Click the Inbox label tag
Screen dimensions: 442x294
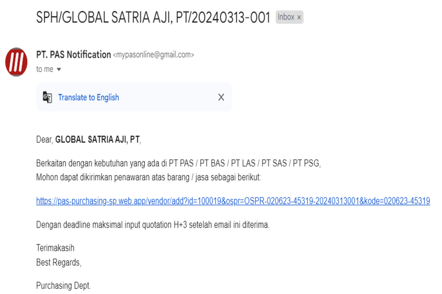(286, 17)
